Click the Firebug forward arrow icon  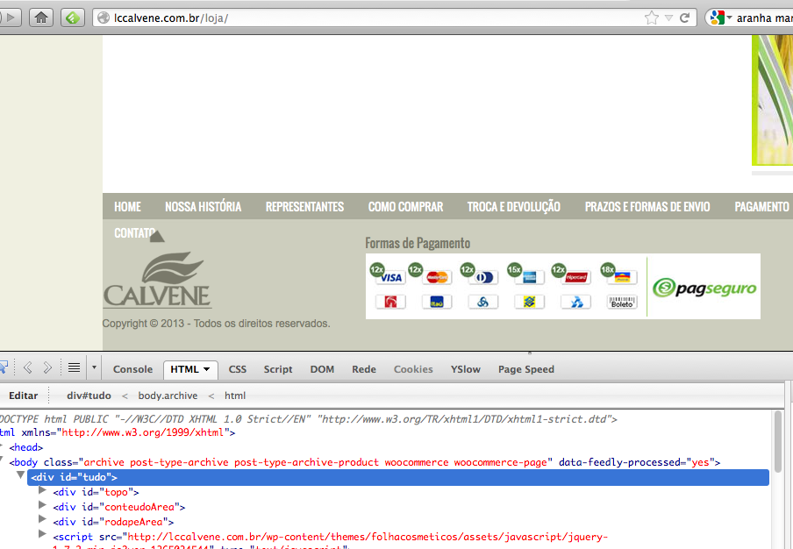47,368
